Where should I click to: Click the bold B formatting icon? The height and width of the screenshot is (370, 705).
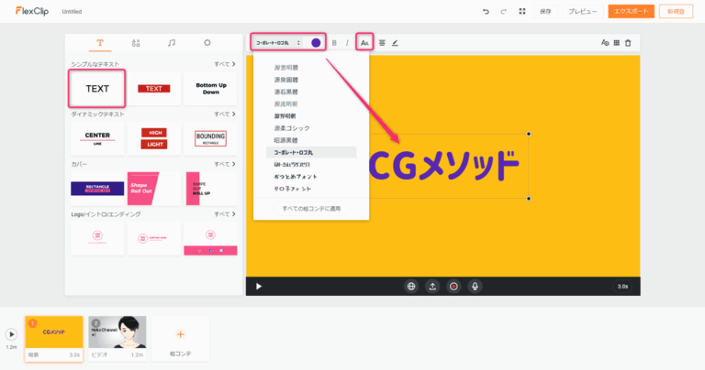coord(334,43)
